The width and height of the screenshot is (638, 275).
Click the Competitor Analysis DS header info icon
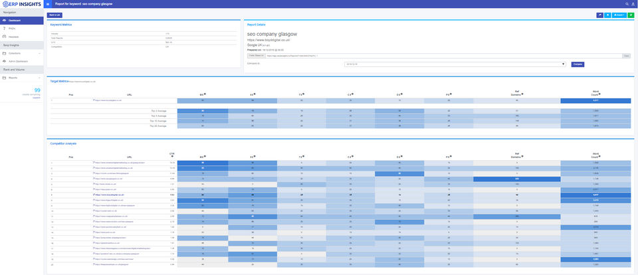point(402,156)
